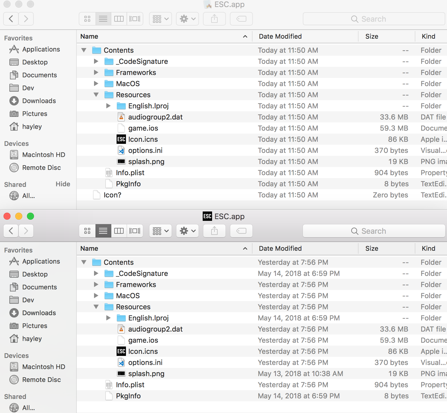
Task: Expand the Frameworks folder in the top window
Action: pyautogui.click(x=96, y=72)
